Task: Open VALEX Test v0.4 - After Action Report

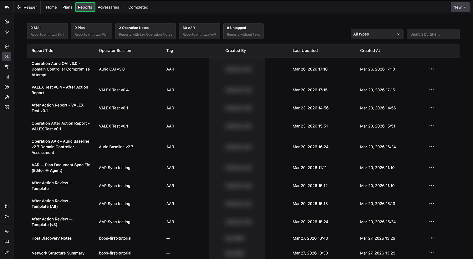Action: 60,90
